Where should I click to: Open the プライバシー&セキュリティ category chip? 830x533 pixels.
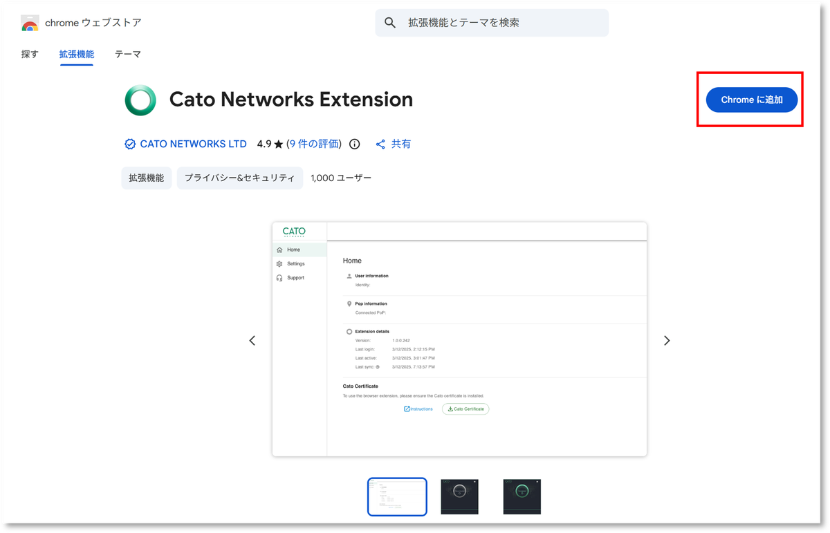point(239,178)
